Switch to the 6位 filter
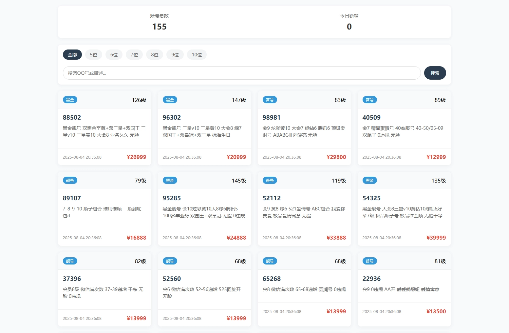 pos(114,55)
